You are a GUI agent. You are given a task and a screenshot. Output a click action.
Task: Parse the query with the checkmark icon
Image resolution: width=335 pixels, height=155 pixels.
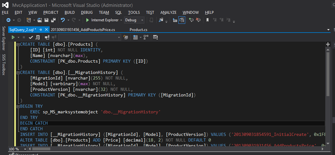[x=31, y=38]
